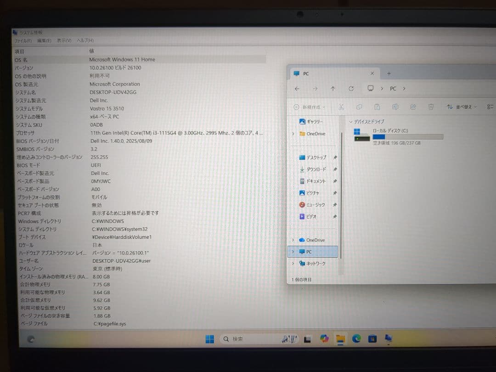Viewport: 496px width, 372px height.
Task: Click the Paste icon in Explorer toolbar
Action: click(x=377, y=107)
